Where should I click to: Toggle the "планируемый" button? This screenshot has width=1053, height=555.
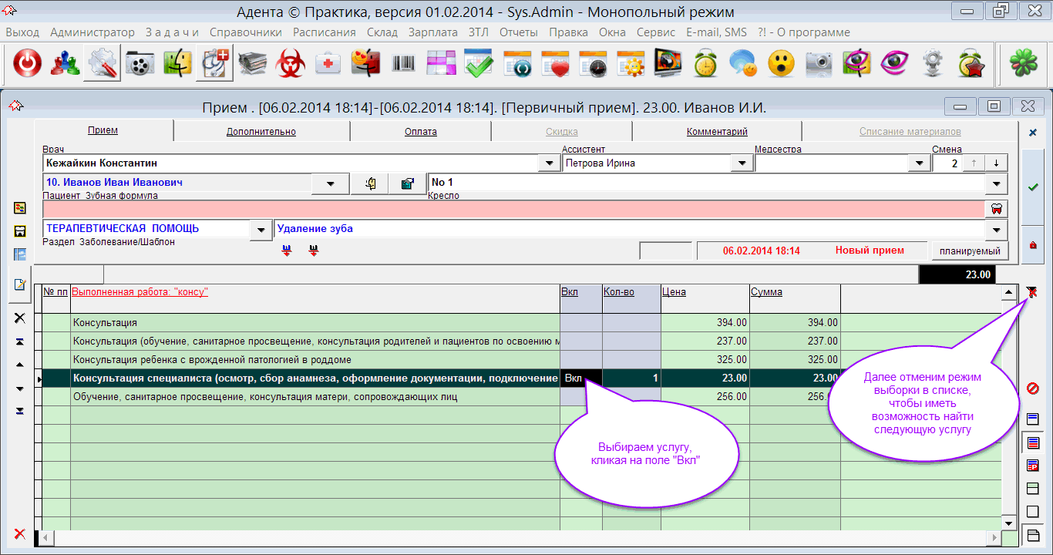[x=970, y=251]
